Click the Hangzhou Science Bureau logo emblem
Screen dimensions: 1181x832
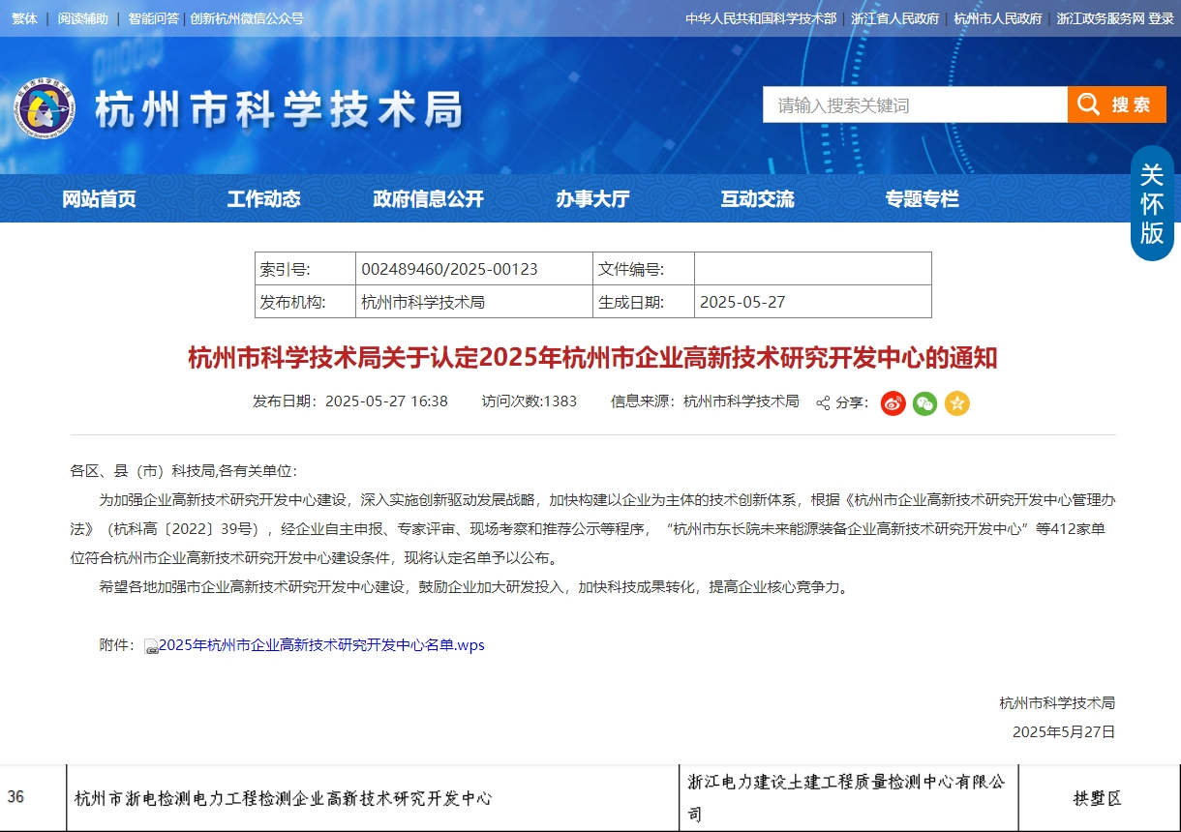pyautogui.click(x=45, y=106)
